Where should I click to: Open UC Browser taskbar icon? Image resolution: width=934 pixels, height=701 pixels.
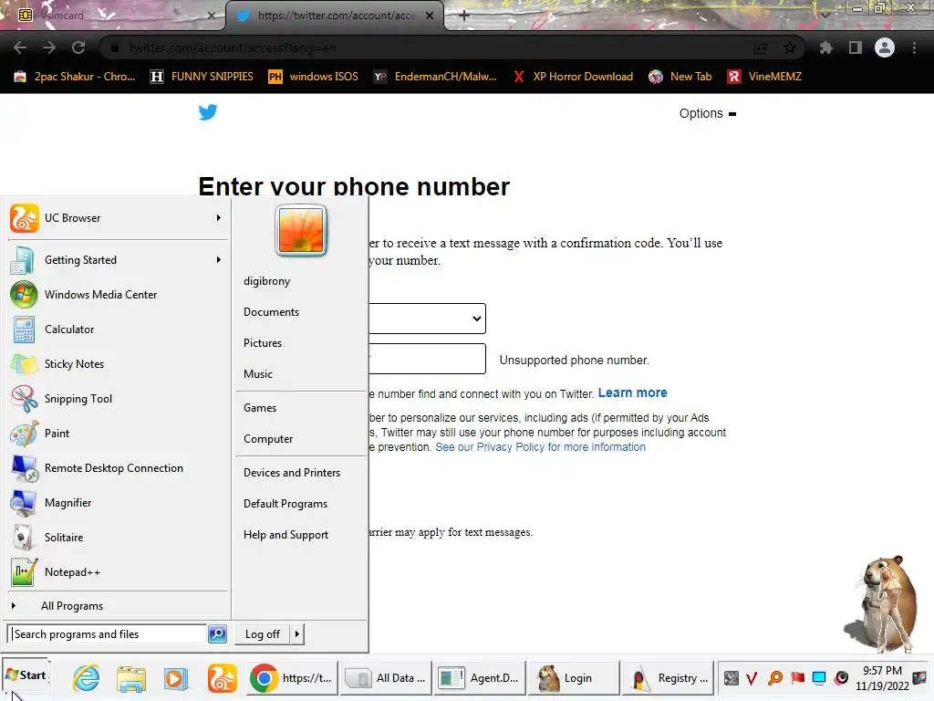click(223, 678)
